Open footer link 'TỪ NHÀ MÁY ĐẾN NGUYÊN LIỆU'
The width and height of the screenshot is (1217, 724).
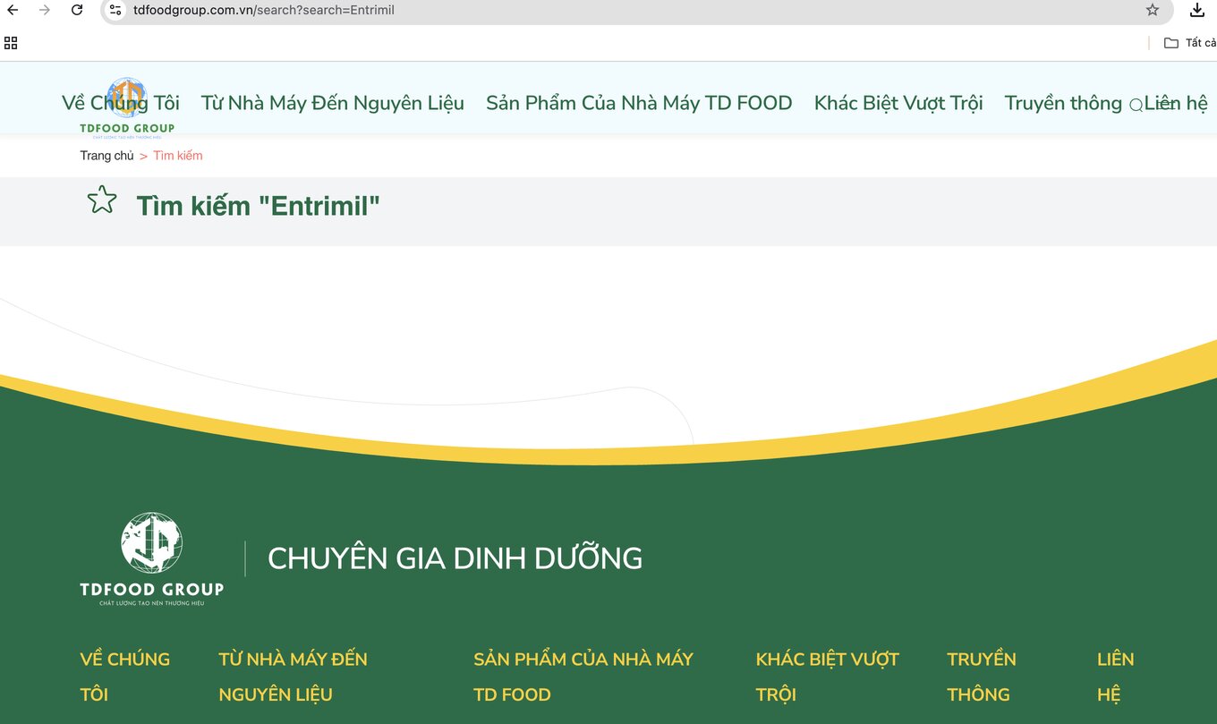293,677
